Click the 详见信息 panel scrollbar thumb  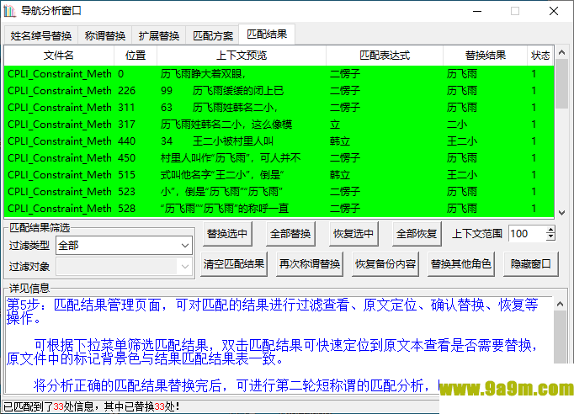click(x=560, y=337)
